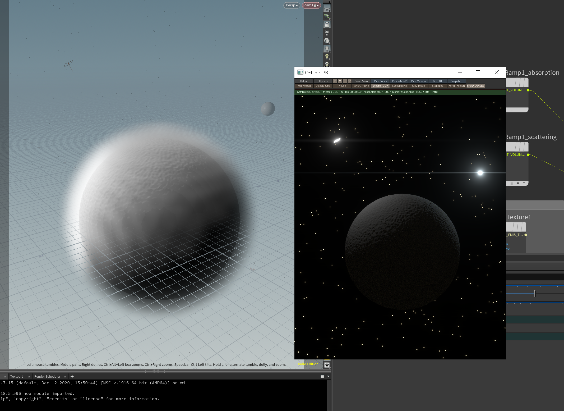This screenshot has width=564, height=411.
Task: Click the high quality lighting bulb icon
Action: click(327, 56)
